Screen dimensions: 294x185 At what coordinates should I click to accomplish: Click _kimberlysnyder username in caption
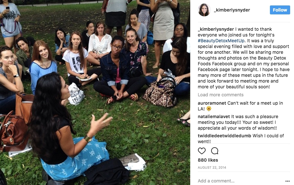[x=216, y=29]
